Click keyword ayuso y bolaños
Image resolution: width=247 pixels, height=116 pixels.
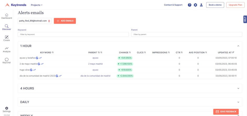27,58
